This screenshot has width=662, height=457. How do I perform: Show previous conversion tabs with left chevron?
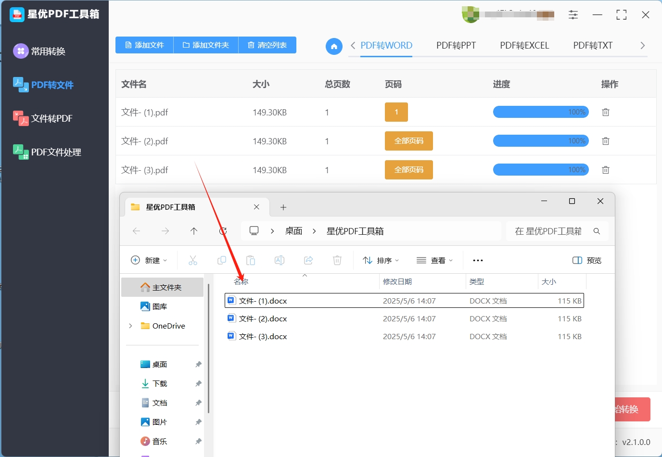pos(353,46)
